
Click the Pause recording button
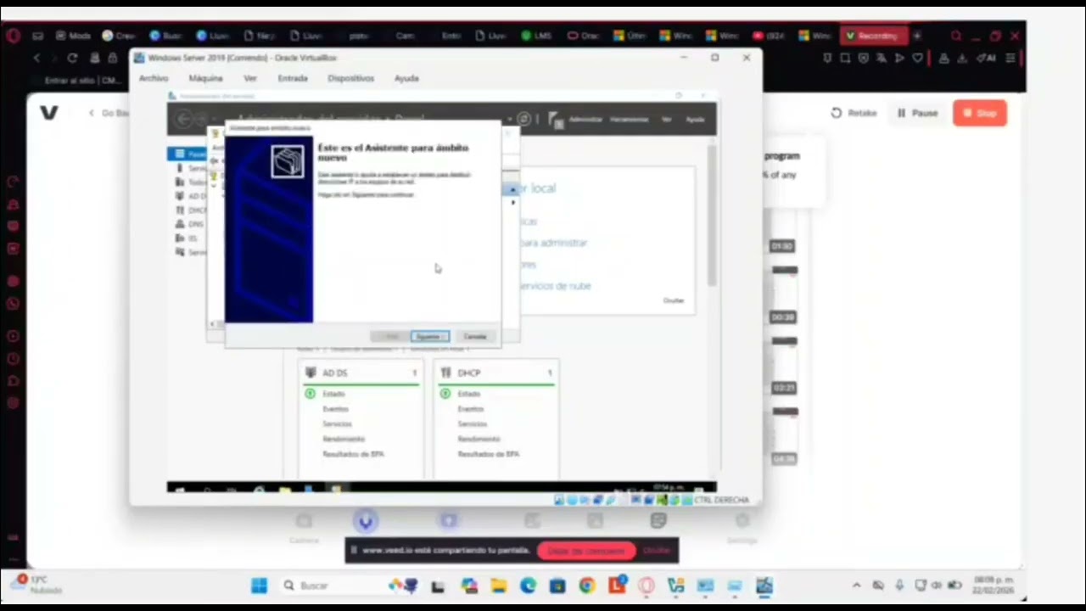917,113
